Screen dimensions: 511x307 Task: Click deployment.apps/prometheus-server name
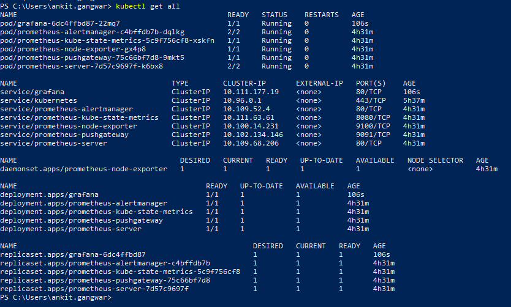click(70, 229)
